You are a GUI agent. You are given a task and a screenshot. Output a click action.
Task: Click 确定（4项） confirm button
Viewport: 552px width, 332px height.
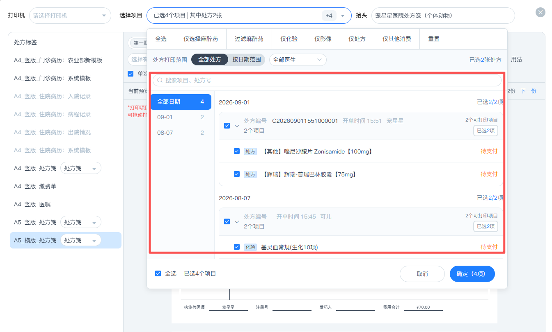pyautogui.click(x=472, y=274)
